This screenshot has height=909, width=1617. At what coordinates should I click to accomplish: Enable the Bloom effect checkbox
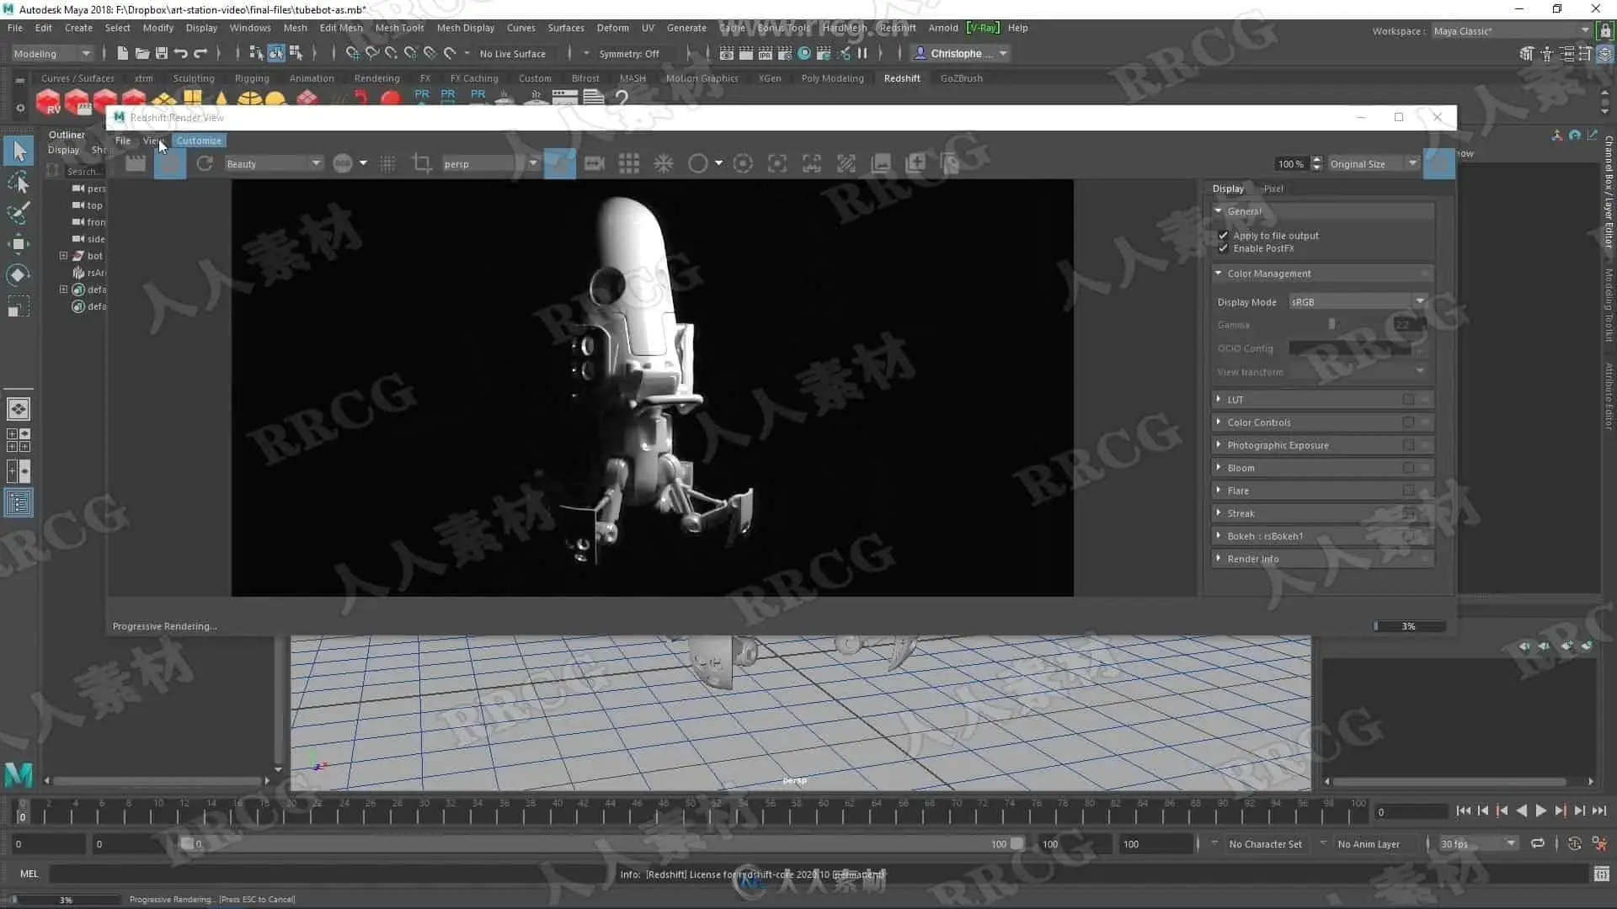coord(1408,468)
